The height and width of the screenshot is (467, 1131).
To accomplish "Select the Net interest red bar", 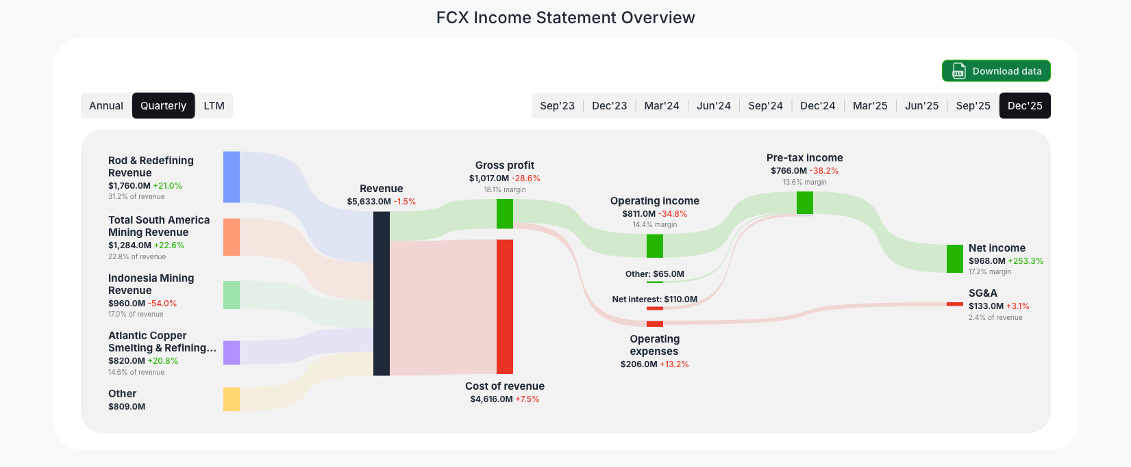I will click(653, 308).
